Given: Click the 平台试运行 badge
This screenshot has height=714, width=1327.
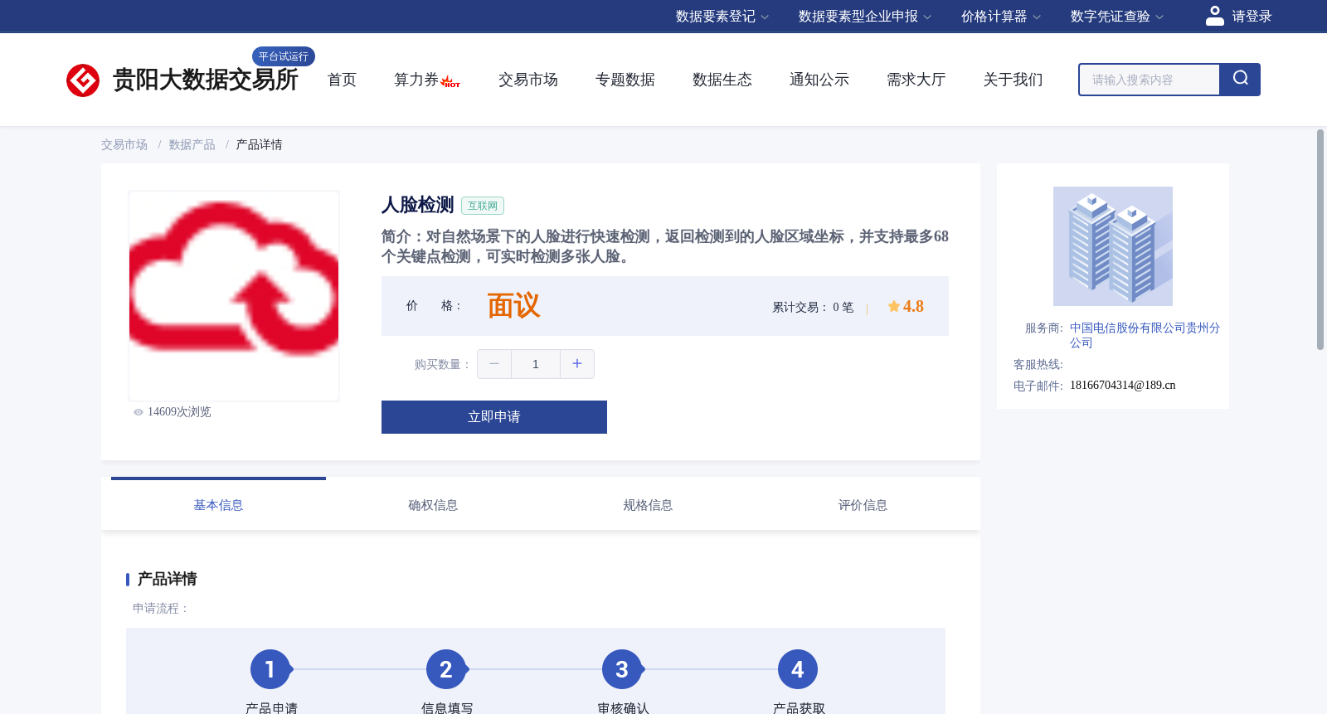Looking at the screenshot, I should [284, 56].
